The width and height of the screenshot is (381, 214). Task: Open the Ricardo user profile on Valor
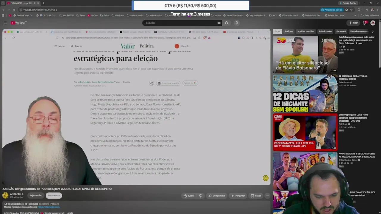coord(182,46)
